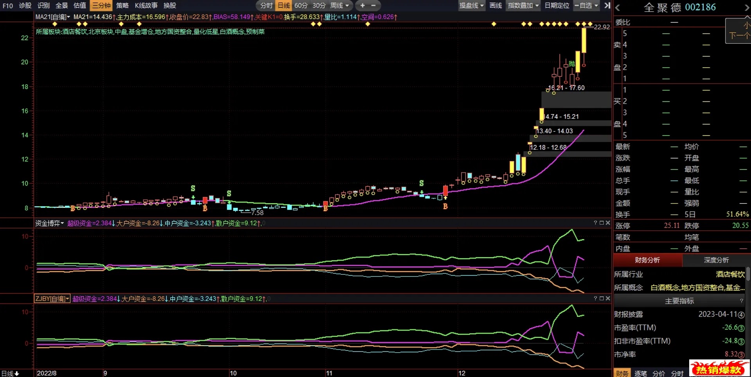Switch chart to 分时 intraday view
751x377 pixels.
[266, 5]
